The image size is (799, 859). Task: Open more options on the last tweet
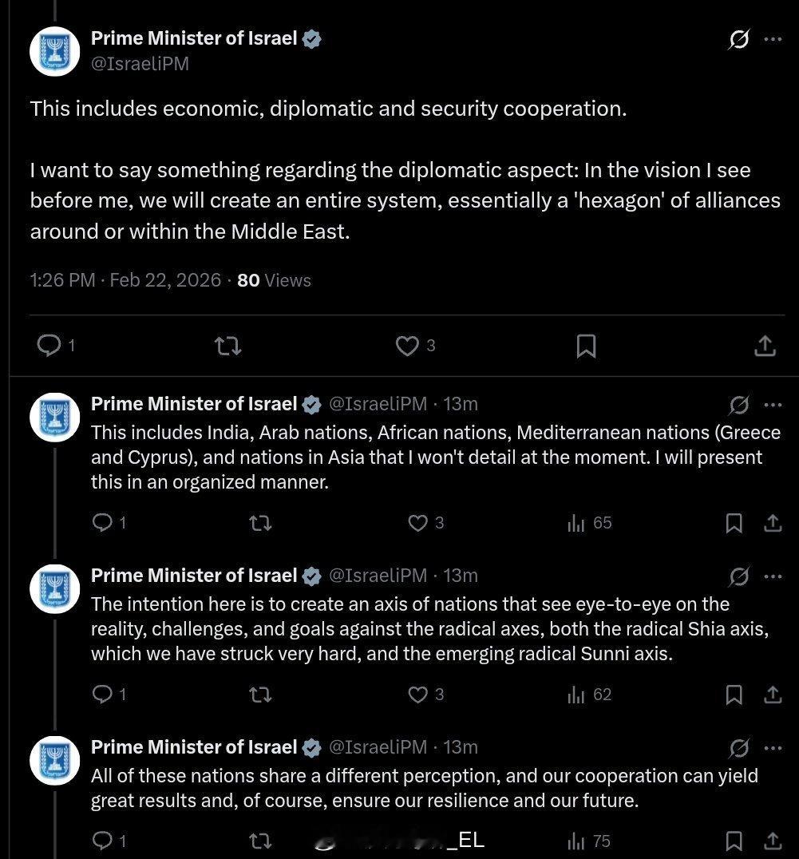click(773, 748)
